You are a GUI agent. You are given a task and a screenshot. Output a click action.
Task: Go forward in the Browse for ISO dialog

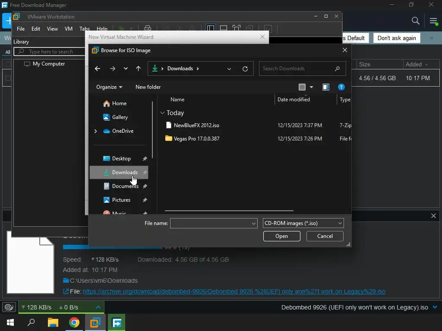coord(113,69)
